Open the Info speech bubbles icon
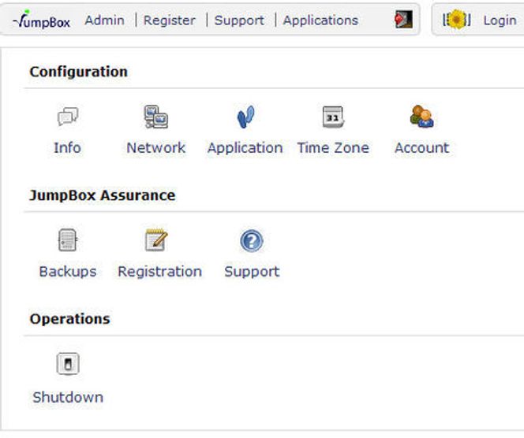 pos(68,117)
